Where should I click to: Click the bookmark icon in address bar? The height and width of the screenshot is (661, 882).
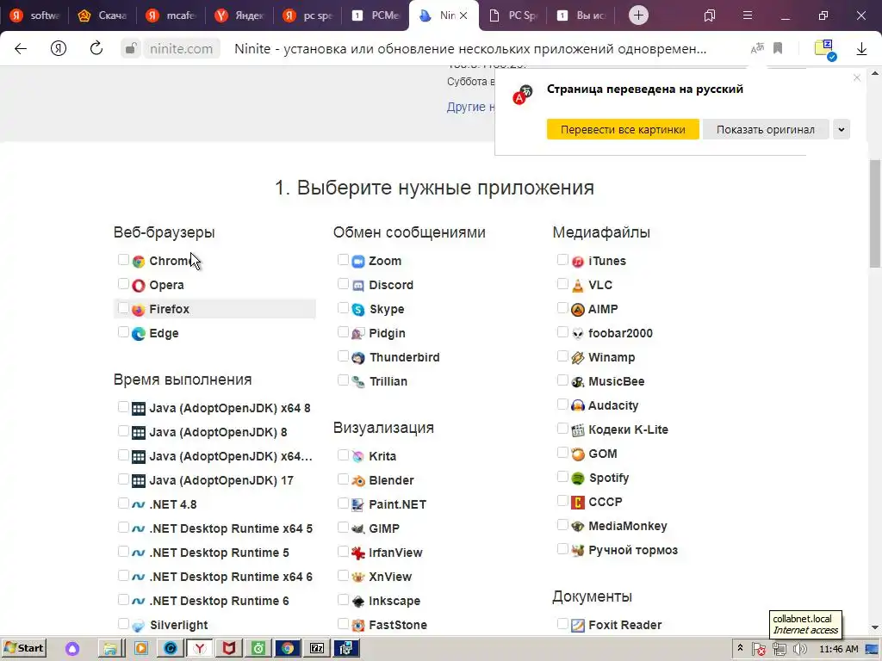pos(778,48)
